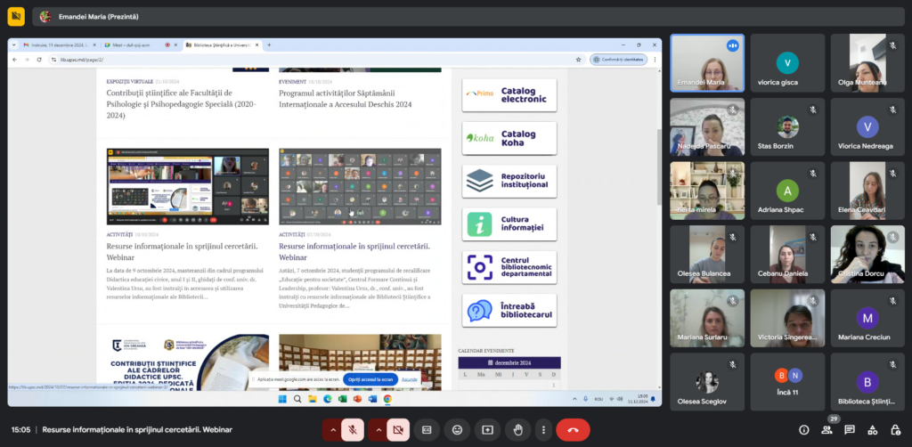
Task: Click the shared page vertical scrollbar
Action: pyautogui.click(x=658, y=167)
